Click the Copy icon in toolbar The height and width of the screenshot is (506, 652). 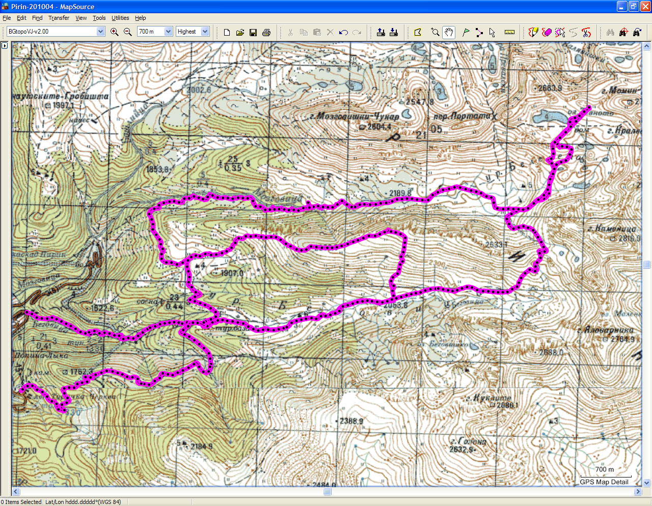(304, 32)
